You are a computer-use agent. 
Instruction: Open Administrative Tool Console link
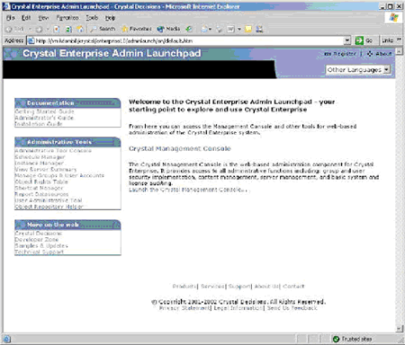point(53,150)
